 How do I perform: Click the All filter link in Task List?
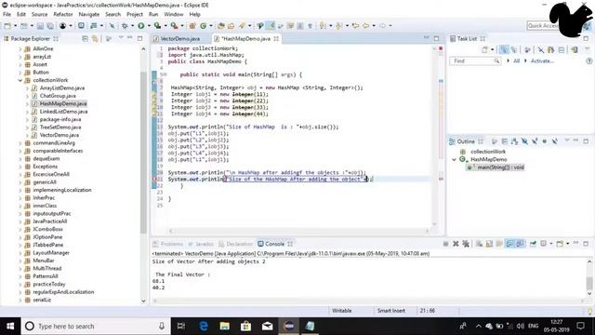point(516,60)
